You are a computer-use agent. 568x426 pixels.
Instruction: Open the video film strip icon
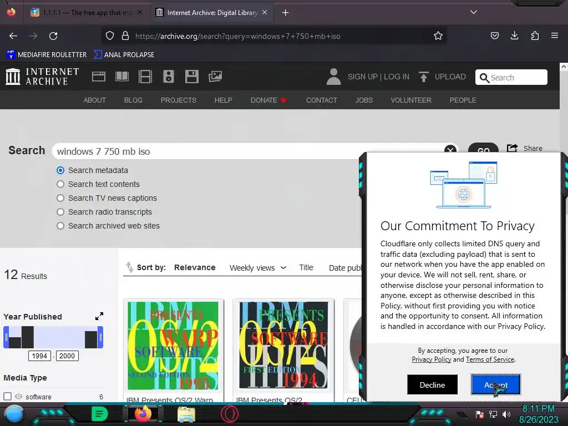tap(145, 77)
